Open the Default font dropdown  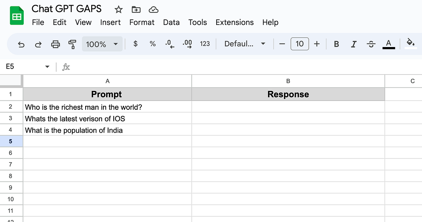[x=245, y=44]
